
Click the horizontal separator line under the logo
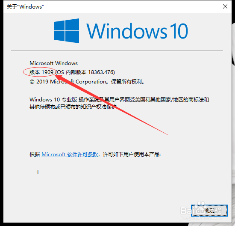coord(117,51)
